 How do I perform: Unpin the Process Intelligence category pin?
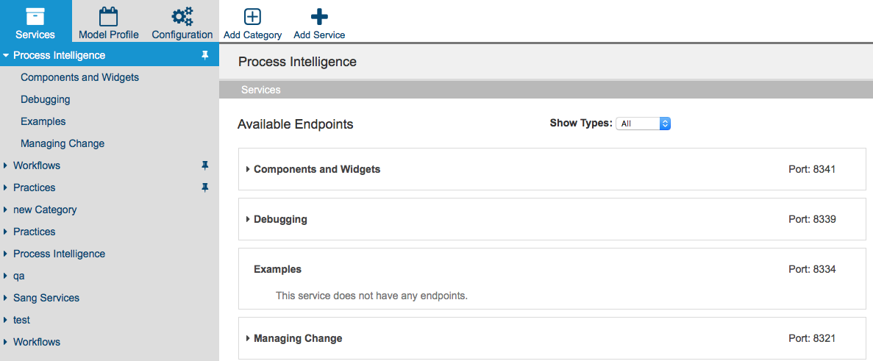[205, 55]
